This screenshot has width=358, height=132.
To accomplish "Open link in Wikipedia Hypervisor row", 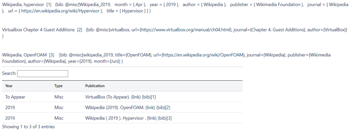I will [152, 118].
